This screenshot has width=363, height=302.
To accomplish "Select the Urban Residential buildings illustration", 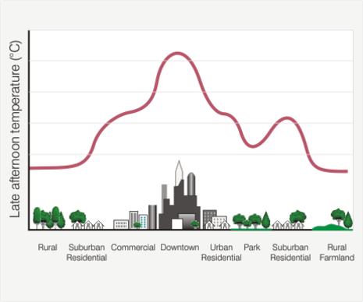I will [x=216, y=219].
